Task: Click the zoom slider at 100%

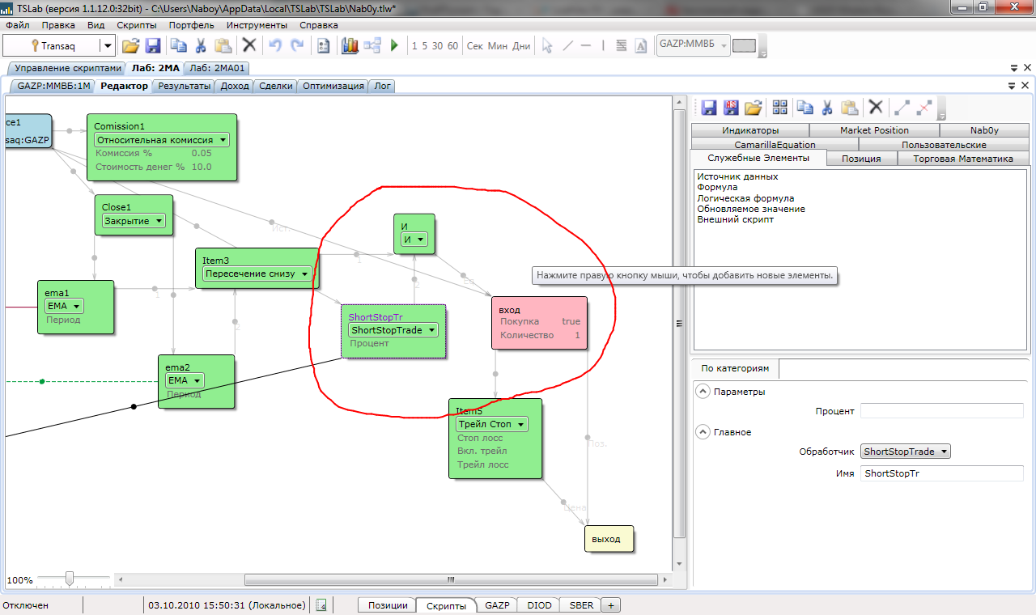Action: [x=70, y=578]
